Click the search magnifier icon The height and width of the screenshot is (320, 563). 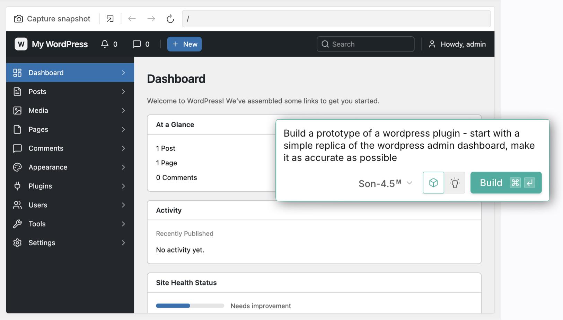[325, 44]
